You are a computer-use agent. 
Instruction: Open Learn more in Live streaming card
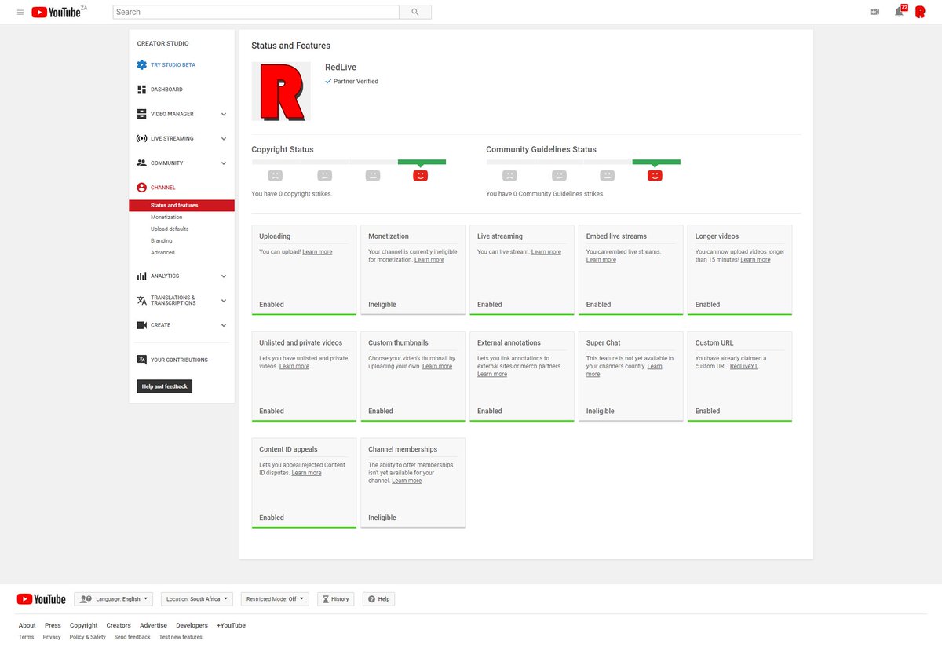[x=546, y=252]
